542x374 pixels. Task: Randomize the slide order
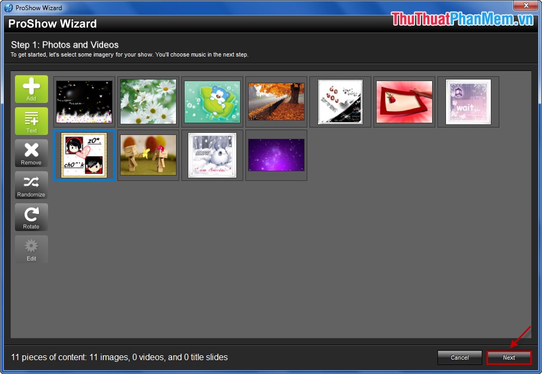click(x=31, y=185)
